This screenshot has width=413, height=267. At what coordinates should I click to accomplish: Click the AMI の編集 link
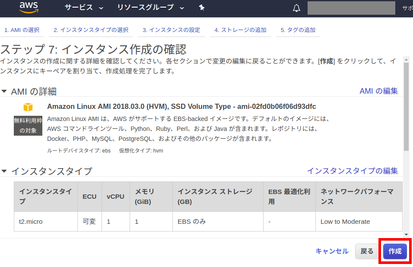pyautogui.click(x=378, y=91)
